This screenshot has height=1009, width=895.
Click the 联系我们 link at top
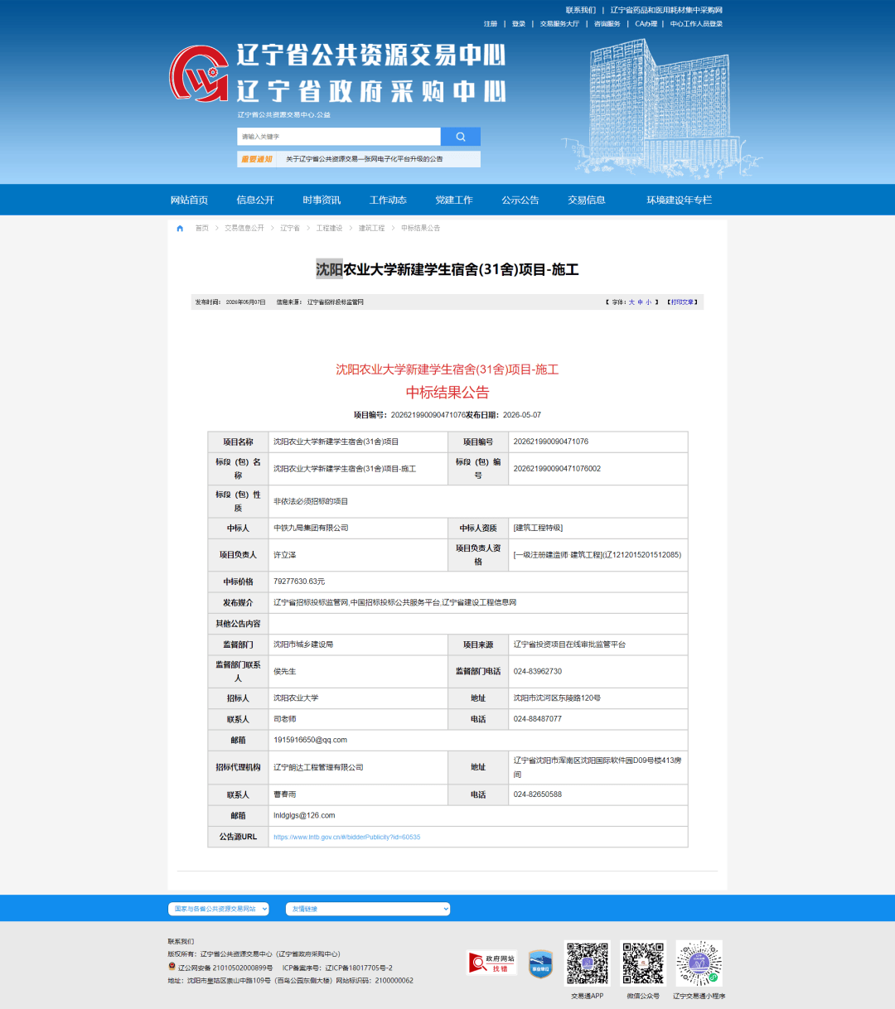pos(581,10)
